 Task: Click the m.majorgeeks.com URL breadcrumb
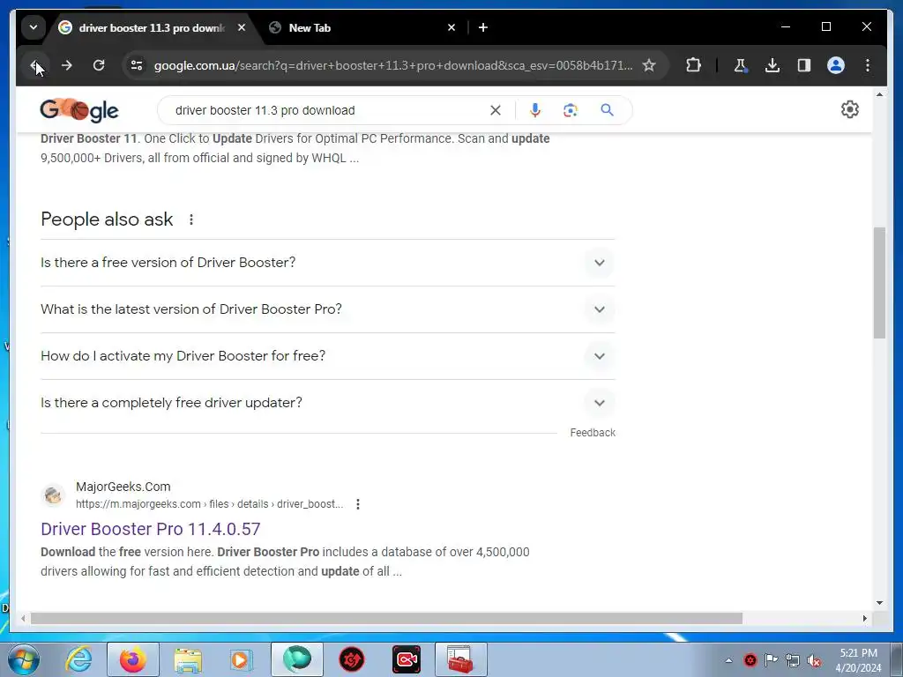(210, 504)
